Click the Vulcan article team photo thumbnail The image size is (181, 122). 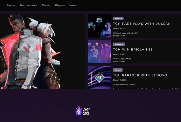[99, 26]
